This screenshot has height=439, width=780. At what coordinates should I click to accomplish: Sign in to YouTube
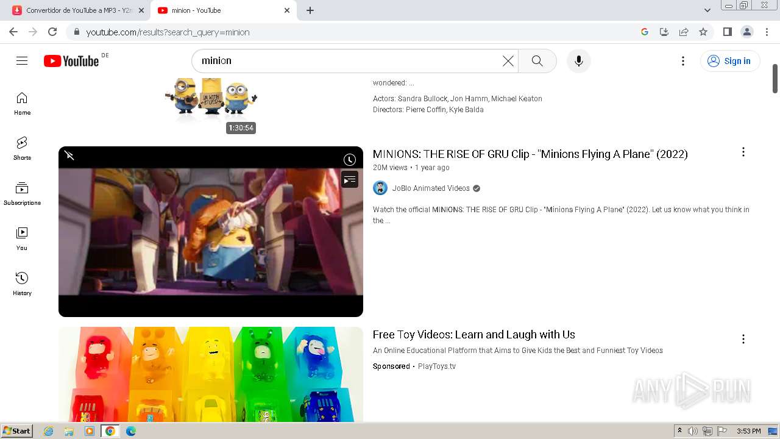tap(730, 61)
